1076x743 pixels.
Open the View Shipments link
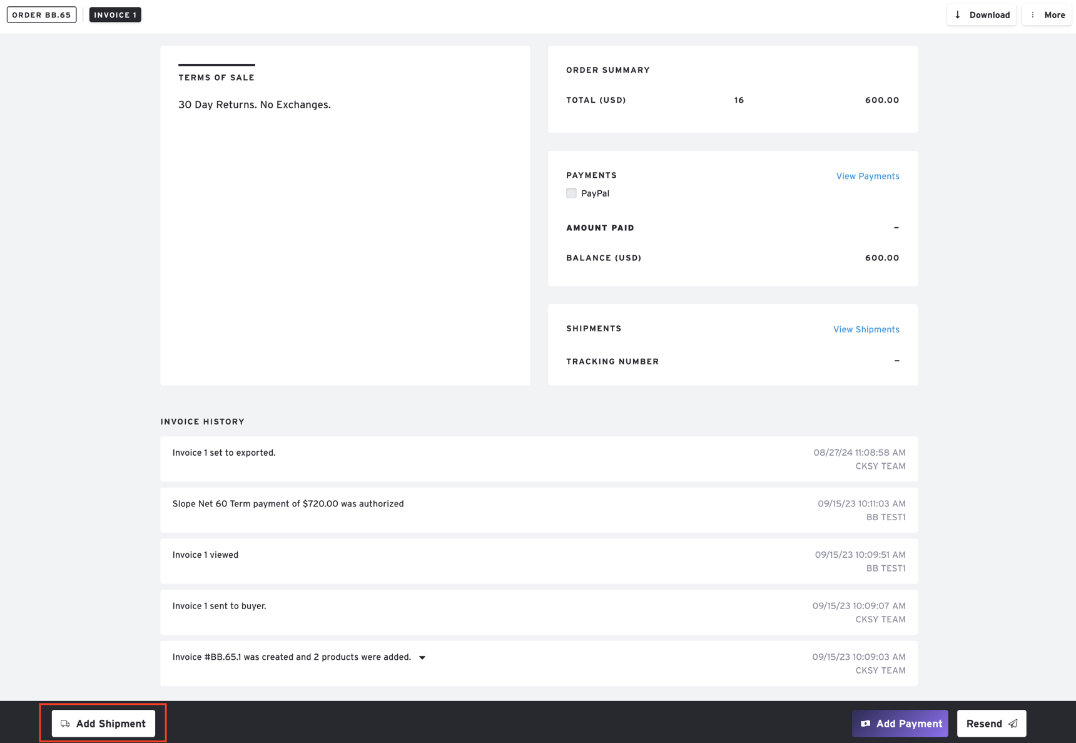(866, 329)
